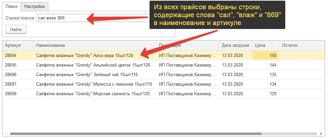
Task: Click the price cell 150
Action: pos(266,56)
